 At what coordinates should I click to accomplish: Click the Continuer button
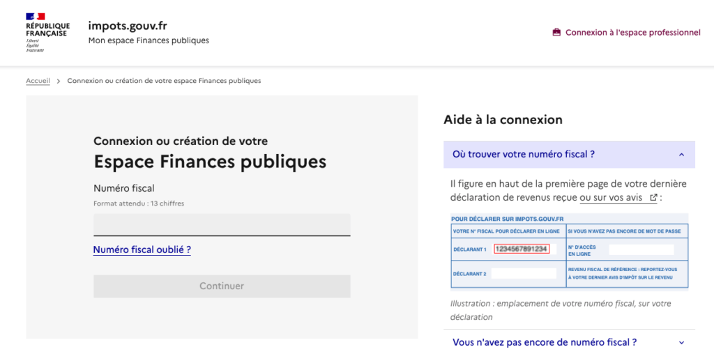click(222, 286)
